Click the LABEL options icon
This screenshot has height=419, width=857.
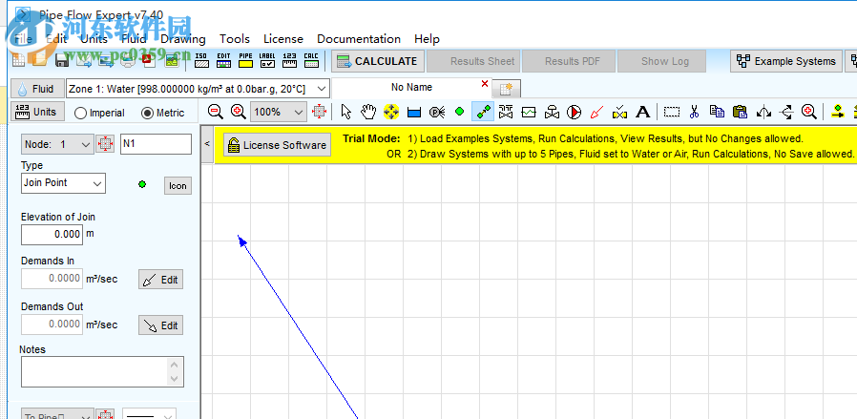(x=267, y=61)
